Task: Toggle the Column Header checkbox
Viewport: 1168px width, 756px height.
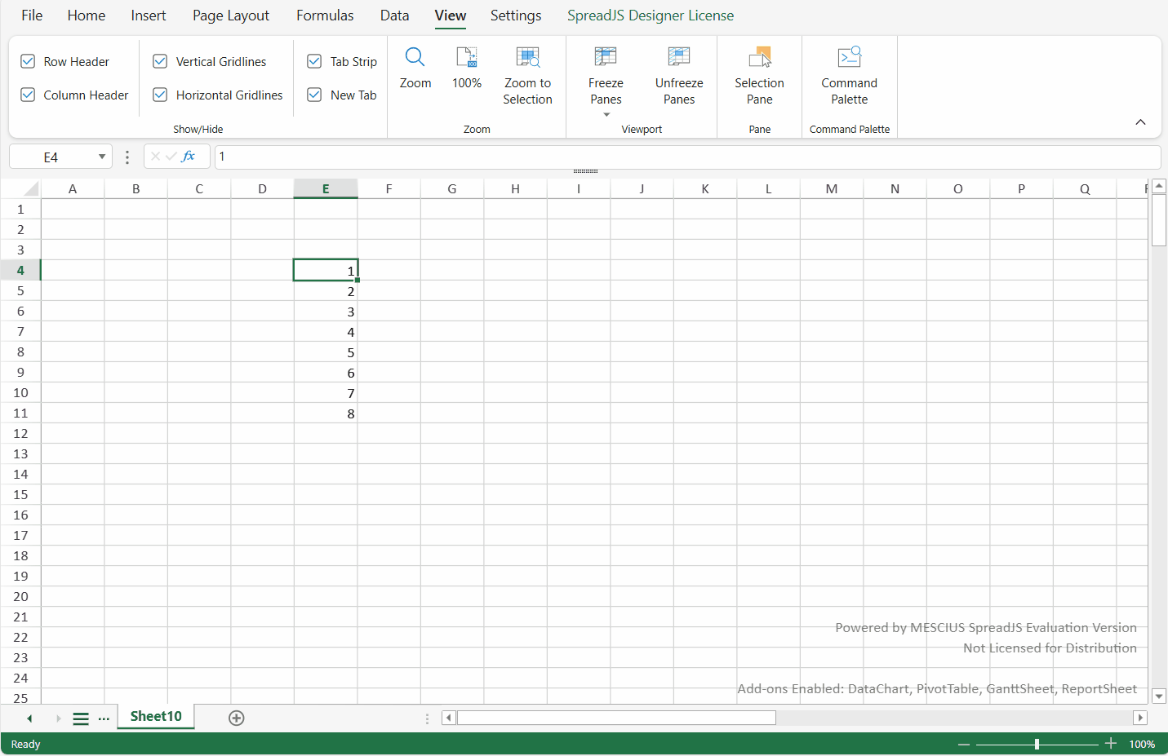Action: [28, 95]
